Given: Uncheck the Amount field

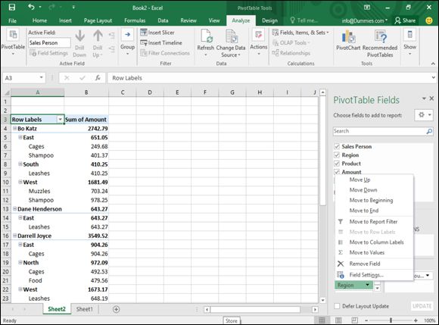Looking at the screenshot, I should [337, 172].
